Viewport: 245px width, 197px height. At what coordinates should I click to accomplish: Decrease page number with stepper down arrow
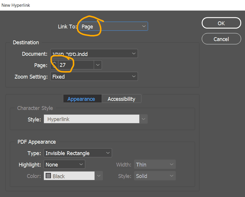coord(54,67)
